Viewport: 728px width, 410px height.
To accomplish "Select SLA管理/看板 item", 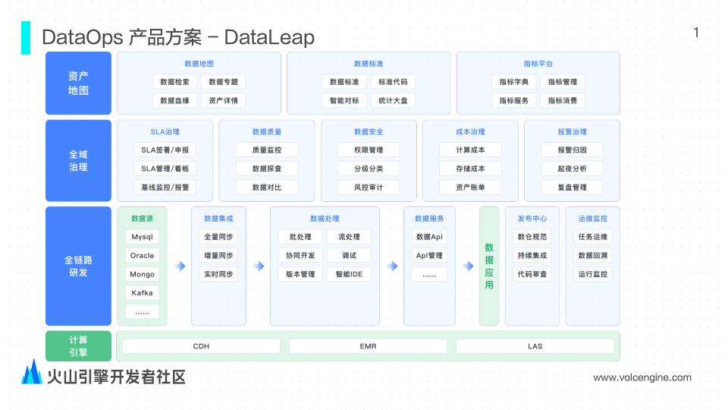I will point(165,169).
